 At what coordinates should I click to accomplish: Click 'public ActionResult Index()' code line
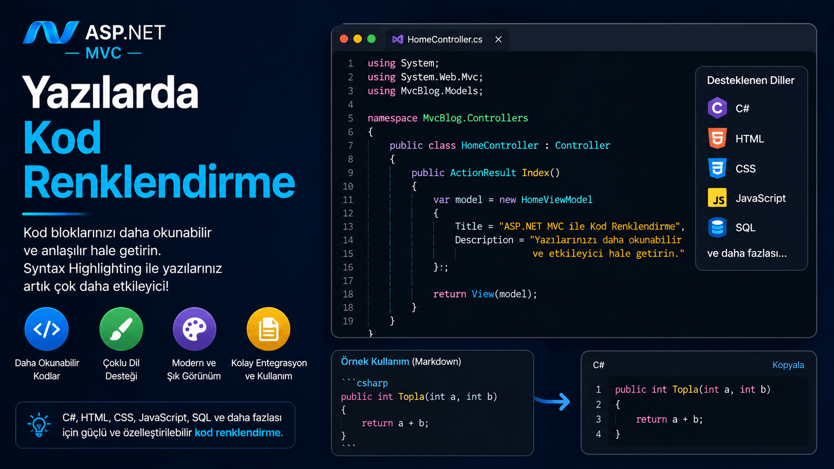tap(486, 173)
